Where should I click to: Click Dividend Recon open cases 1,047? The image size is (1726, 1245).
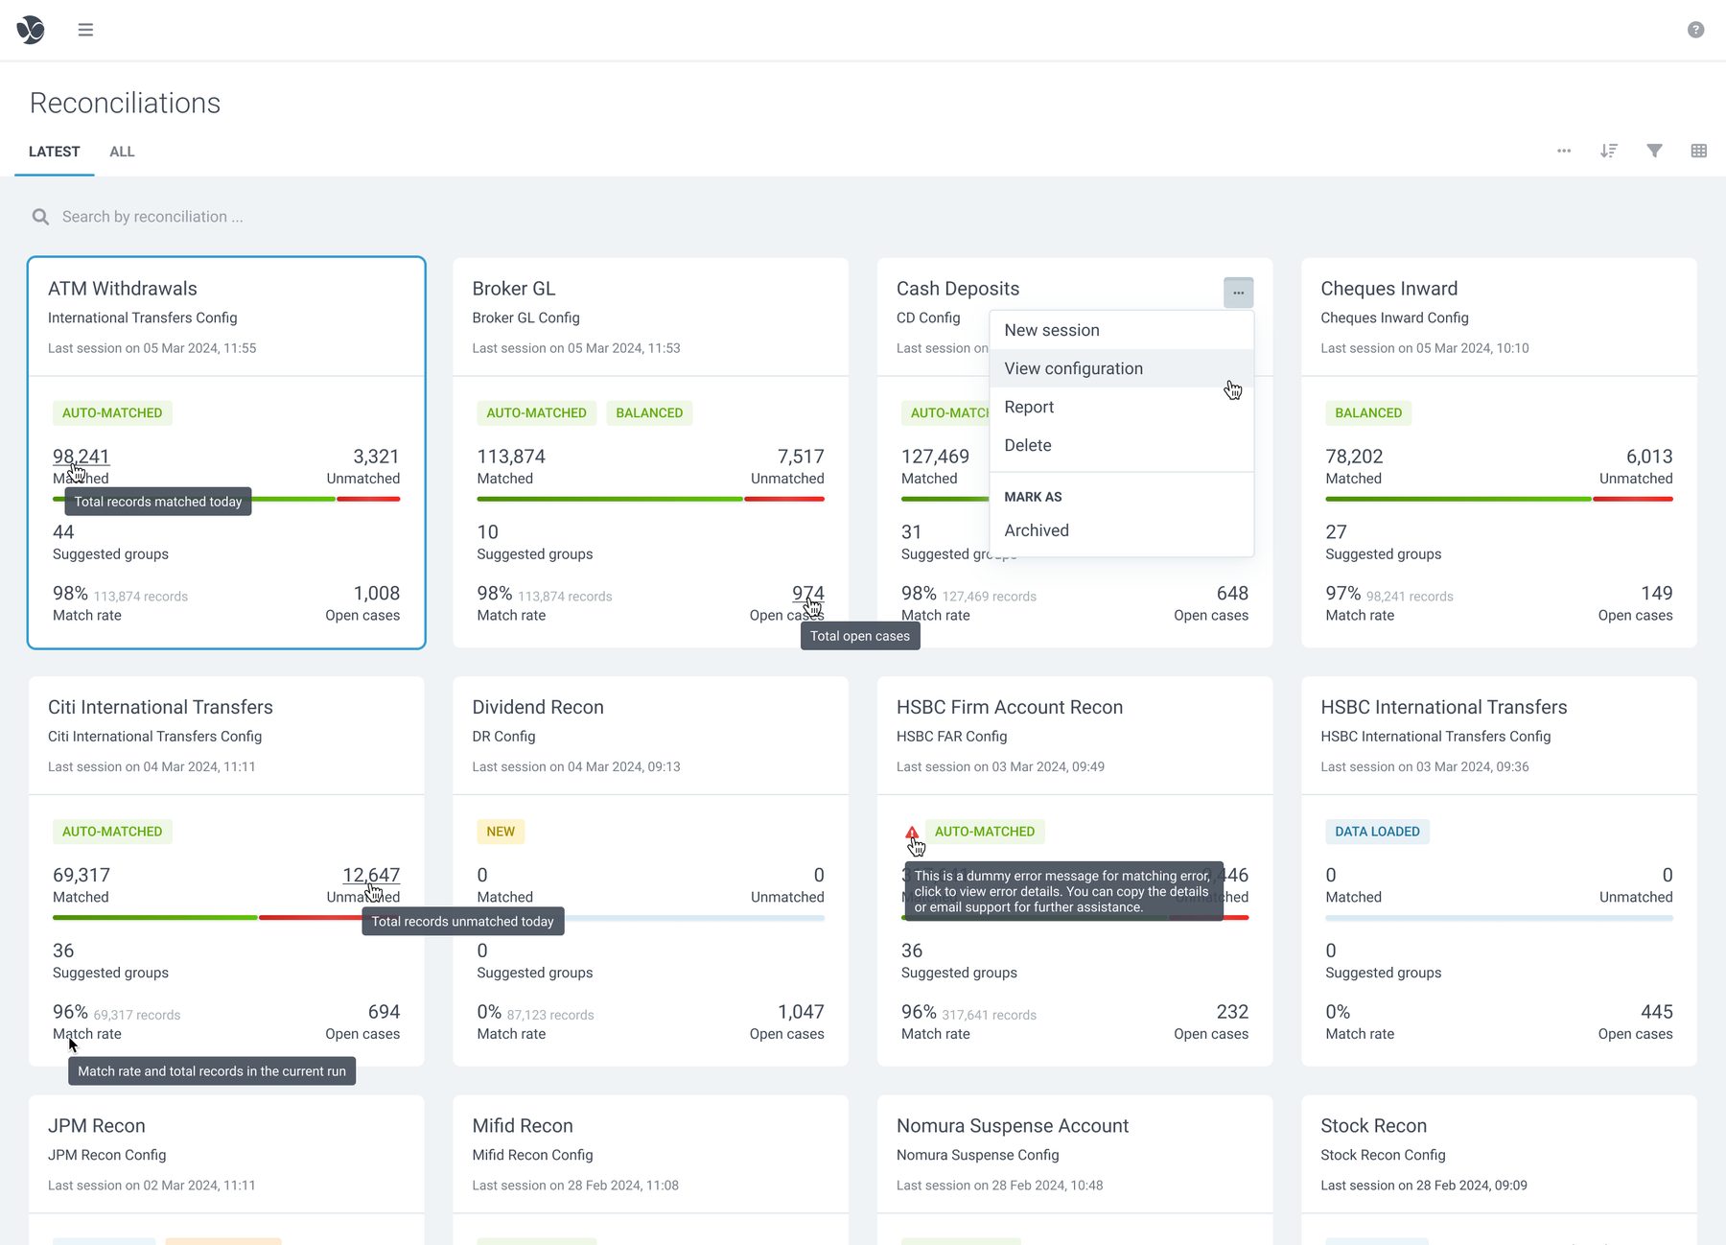click(x=801, y=1012)
